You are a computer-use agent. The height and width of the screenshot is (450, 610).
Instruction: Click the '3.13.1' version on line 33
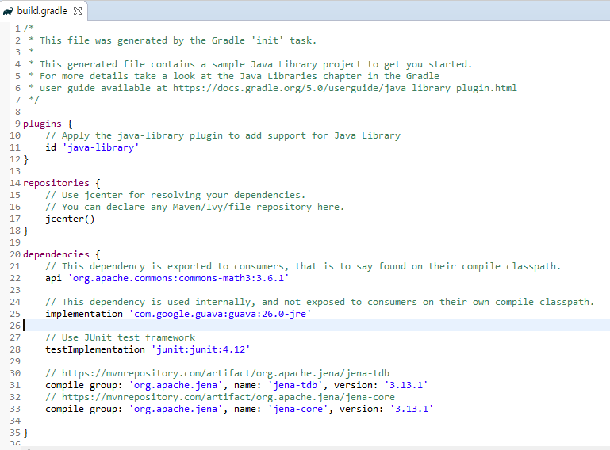tap(412, 409)
